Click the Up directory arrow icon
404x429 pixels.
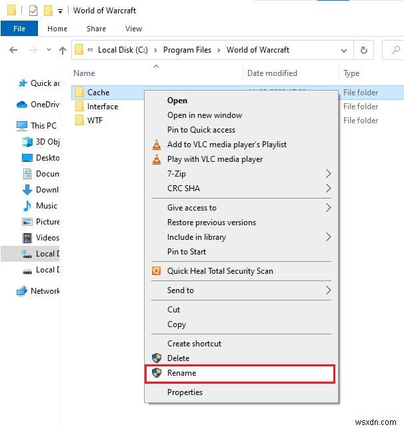coord(63,49)
